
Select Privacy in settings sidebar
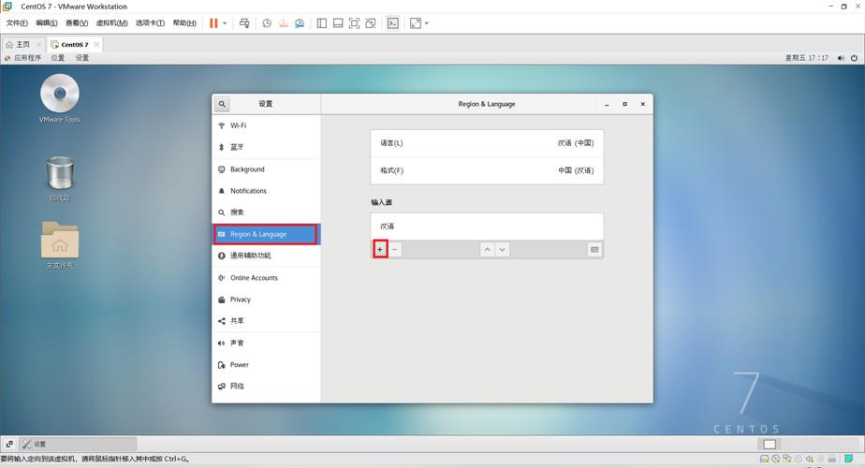click(x=266, y=300)
